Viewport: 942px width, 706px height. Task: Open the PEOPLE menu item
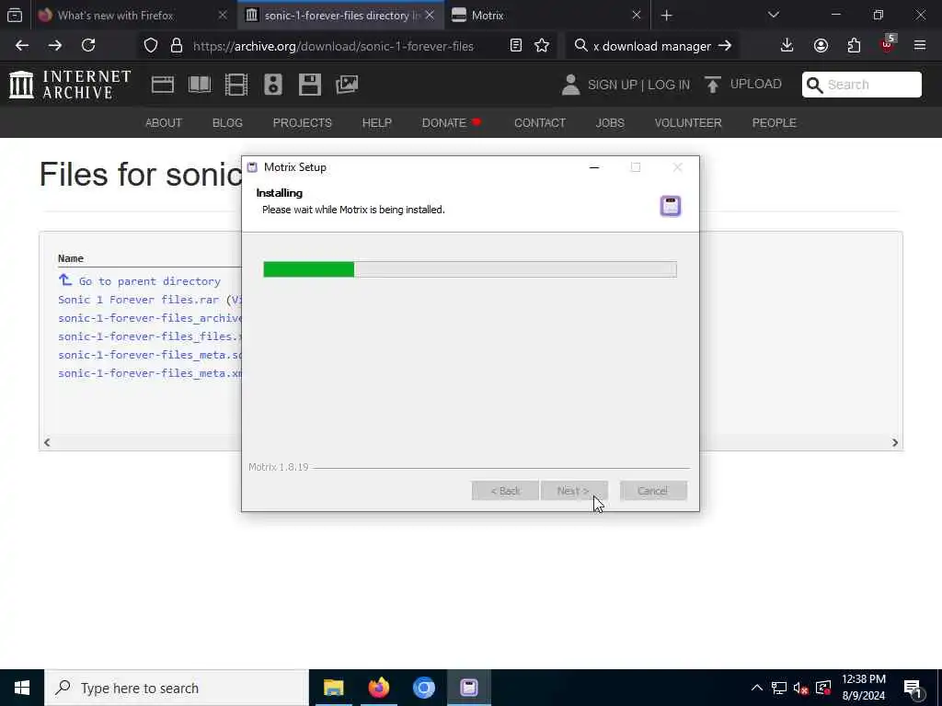click(774, 123)
